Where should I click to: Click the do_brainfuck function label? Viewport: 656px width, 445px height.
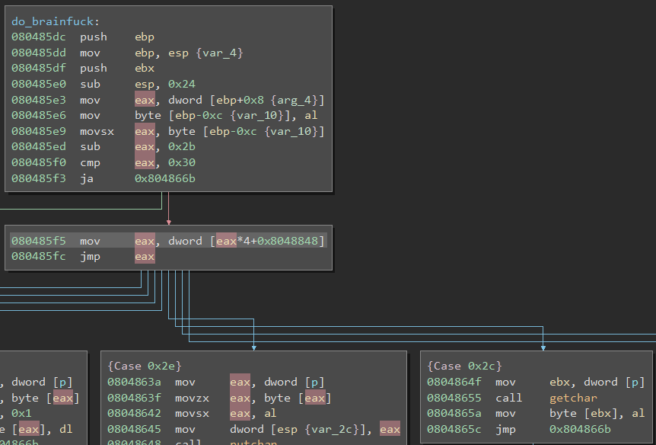coord(56,21)
